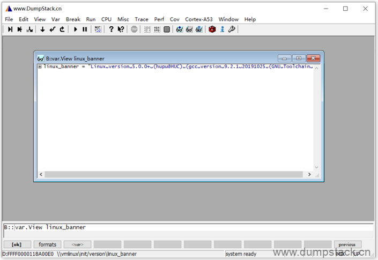Click the wrench settings icon
Image resolution: width=378 pixels, height=260 pixels.
coord(232,29)
